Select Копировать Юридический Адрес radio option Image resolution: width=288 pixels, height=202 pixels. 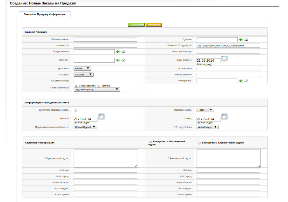(200, 143)
